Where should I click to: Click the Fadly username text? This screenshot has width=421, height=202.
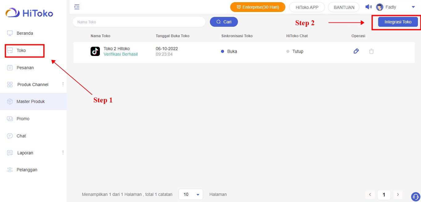coord(391,7)
